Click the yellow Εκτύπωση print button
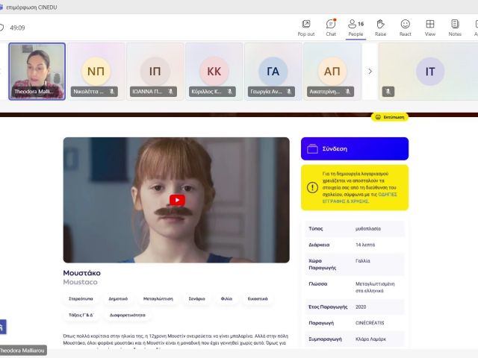 (390, 117)
